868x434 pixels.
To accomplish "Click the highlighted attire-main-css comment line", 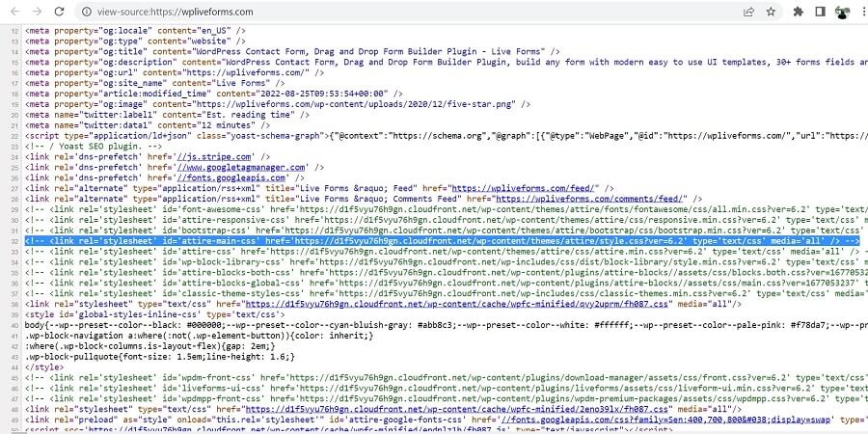I will [x=443, y=241].
